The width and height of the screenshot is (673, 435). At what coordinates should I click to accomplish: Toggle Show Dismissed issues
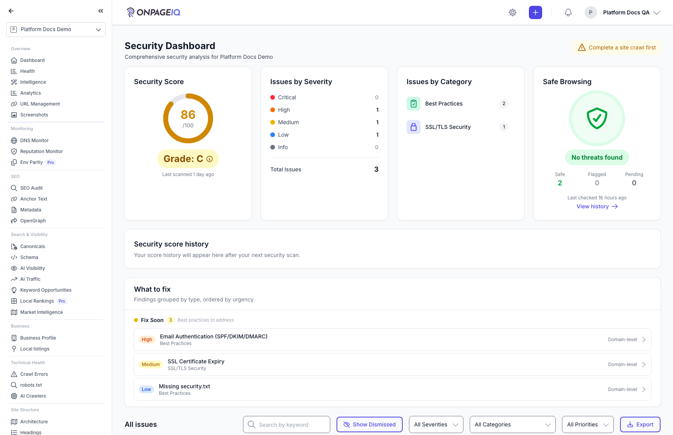pyautogui.click(x=370, y=424)
